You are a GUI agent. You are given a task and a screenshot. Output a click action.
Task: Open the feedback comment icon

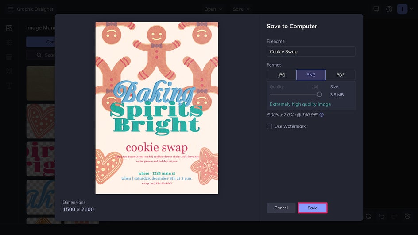pyautogui.click(x=376, y=9)
